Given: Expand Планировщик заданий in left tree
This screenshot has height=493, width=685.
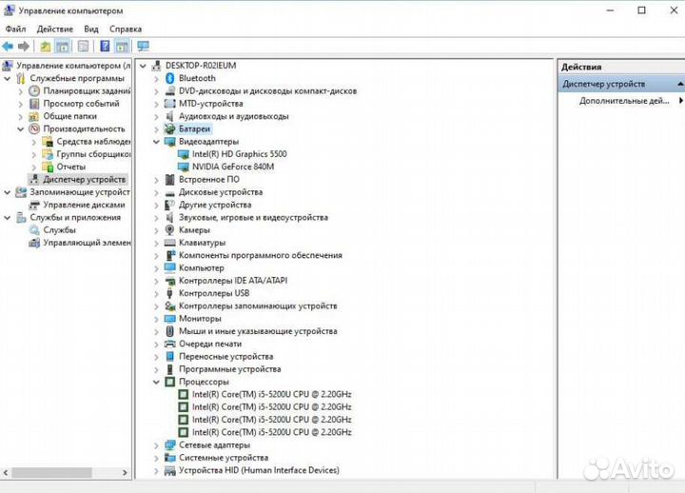Looking at the screenshot, I should 21,91.
